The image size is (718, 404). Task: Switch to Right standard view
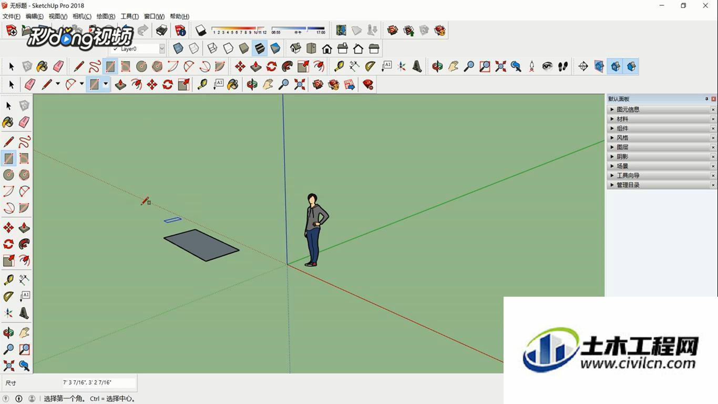(x=343, y=48)
